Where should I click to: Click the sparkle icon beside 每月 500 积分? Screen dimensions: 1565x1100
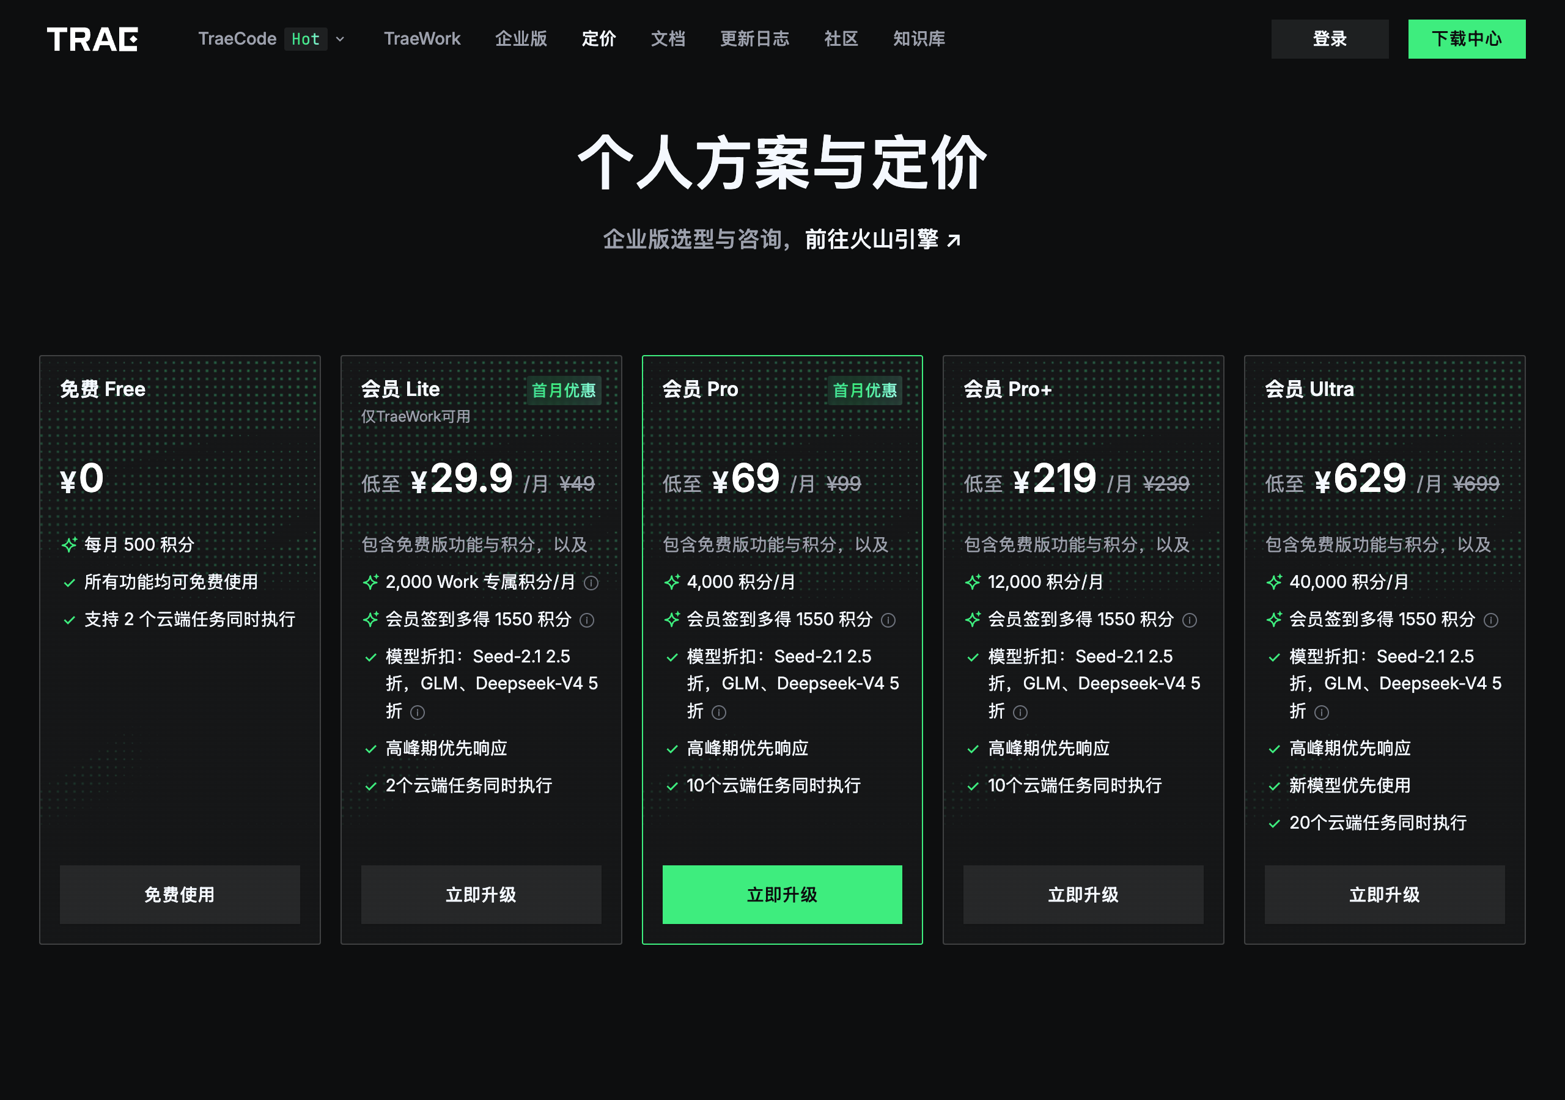click(70, 544)
